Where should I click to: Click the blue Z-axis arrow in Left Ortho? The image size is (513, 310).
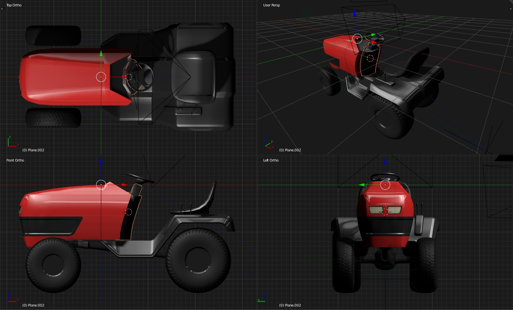(385, 162)
